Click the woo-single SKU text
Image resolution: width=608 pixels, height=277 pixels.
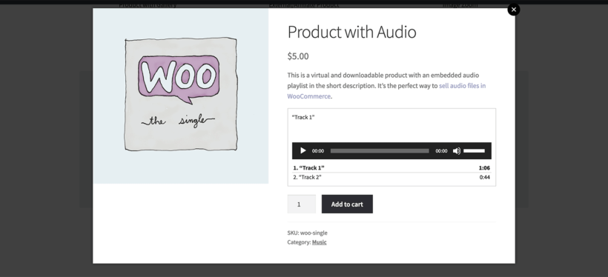(x=314, y=233)
